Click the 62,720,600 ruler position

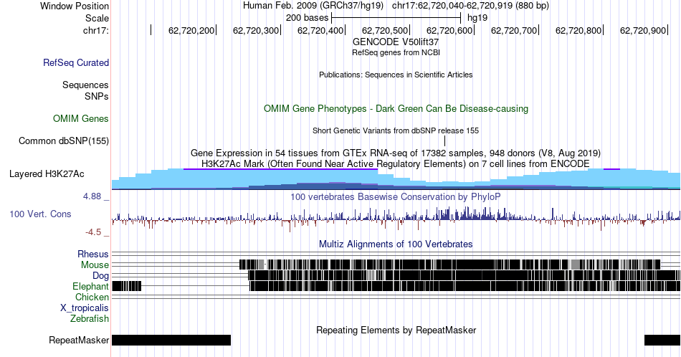449,30
